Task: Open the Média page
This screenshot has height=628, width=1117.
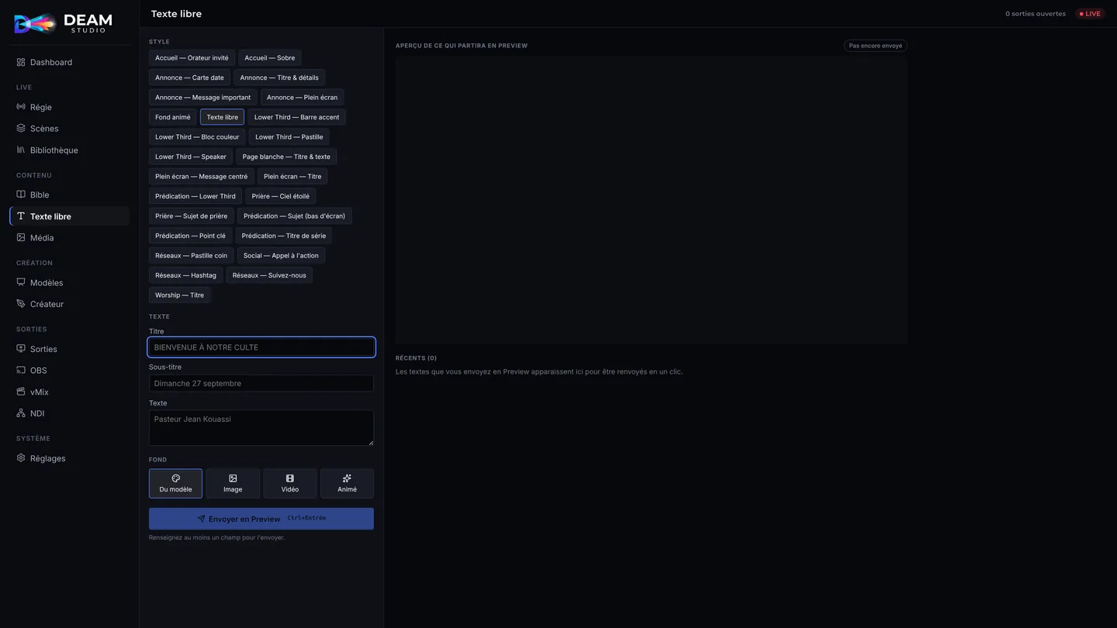Action: [x=69, y=238]
